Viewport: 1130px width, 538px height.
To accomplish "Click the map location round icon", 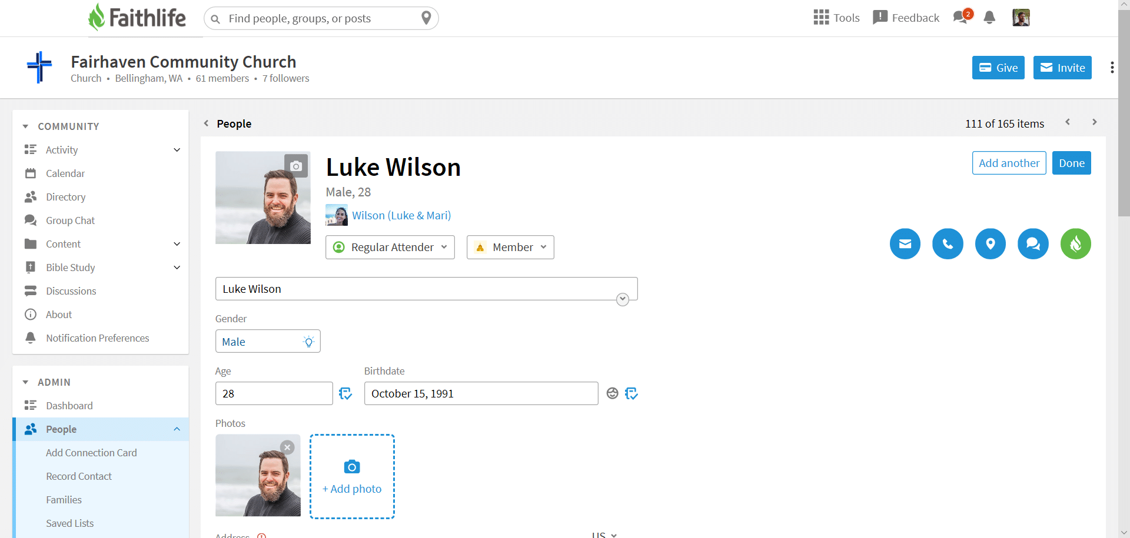I will click(991, 243).
